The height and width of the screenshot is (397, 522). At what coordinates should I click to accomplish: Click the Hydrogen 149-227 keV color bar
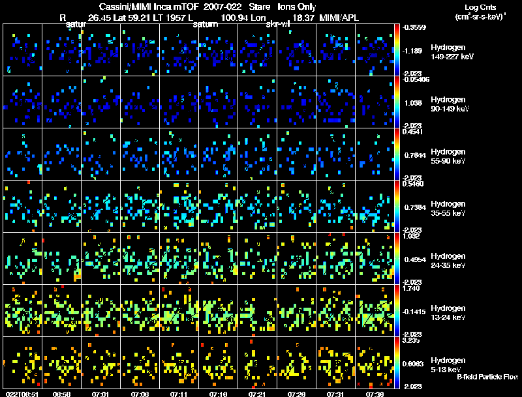397,50
